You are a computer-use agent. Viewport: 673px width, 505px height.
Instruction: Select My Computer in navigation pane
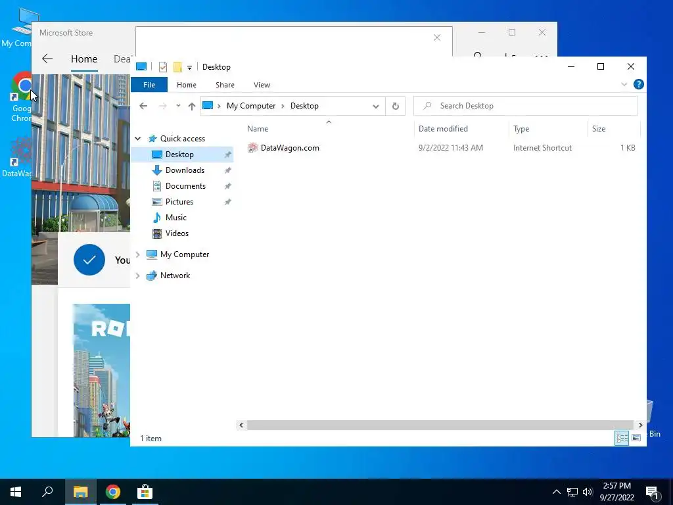(185, 254)
